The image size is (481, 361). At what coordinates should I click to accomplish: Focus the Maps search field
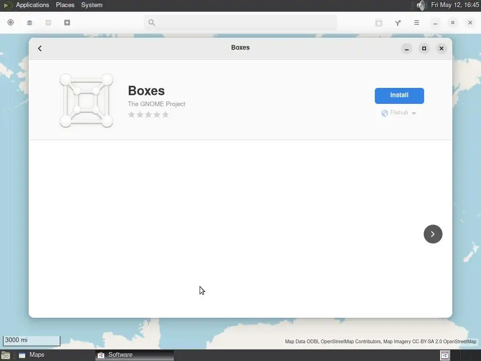click(240, 23)
